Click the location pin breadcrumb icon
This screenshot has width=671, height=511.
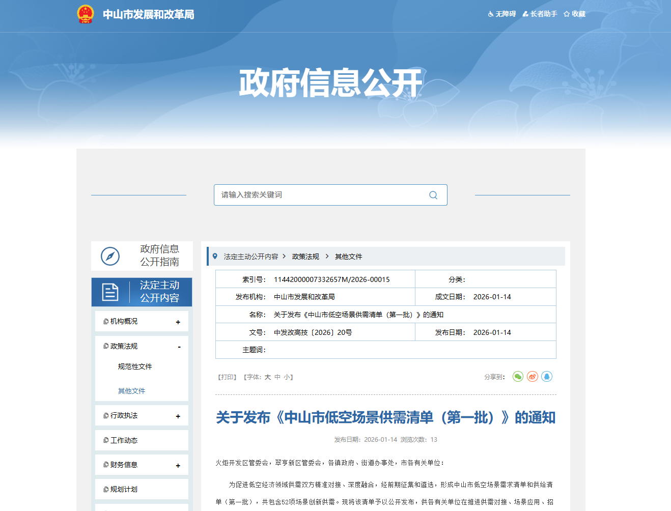tap(215, 257)
